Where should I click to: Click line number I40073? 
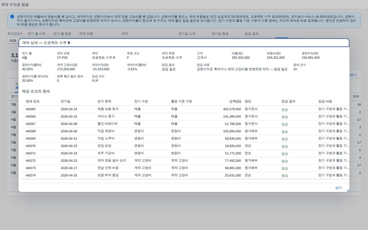tap(31, 168)
